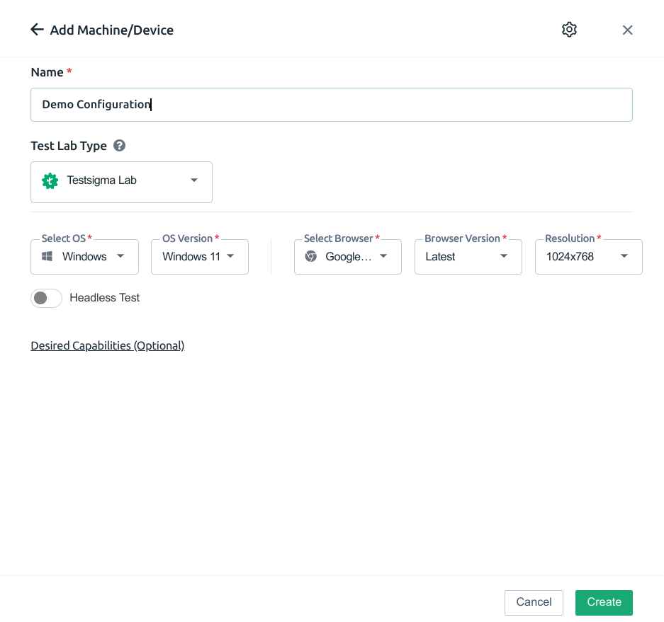Click the Add Machine/Device title text
664x622 pixels.
(x=112, y=30)
